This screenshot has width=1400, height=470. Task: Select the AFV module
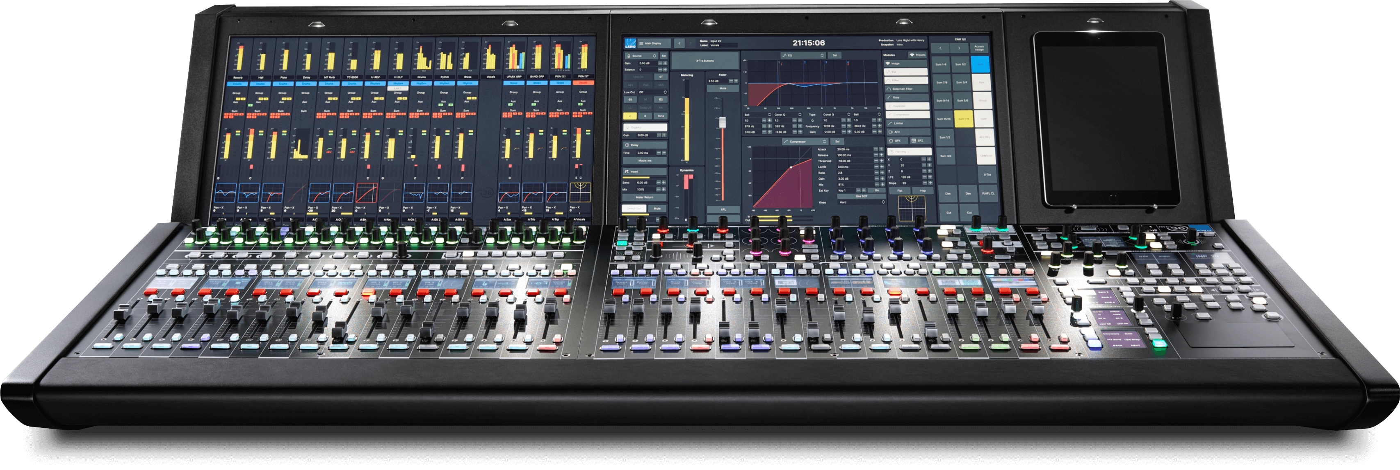[909, 132]
